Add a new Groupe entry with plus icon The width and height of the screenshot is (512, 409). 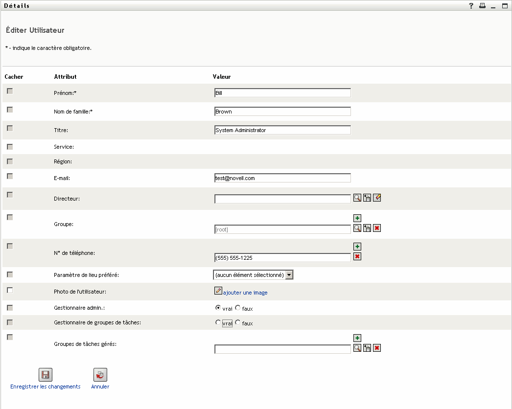[x=357, y=218]
